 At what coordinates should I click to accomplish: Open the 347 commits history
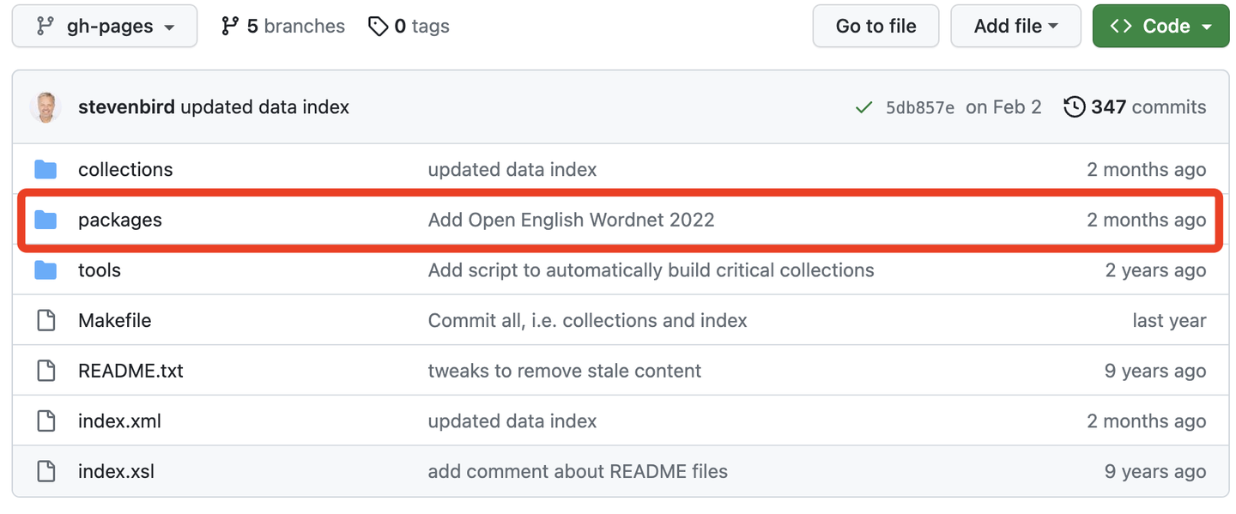[1135, 107]
